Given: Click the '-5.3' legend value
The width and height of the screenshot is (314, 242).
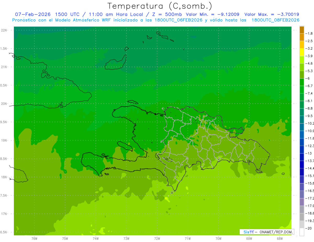Looking at the screenshot, I should 309,71.
